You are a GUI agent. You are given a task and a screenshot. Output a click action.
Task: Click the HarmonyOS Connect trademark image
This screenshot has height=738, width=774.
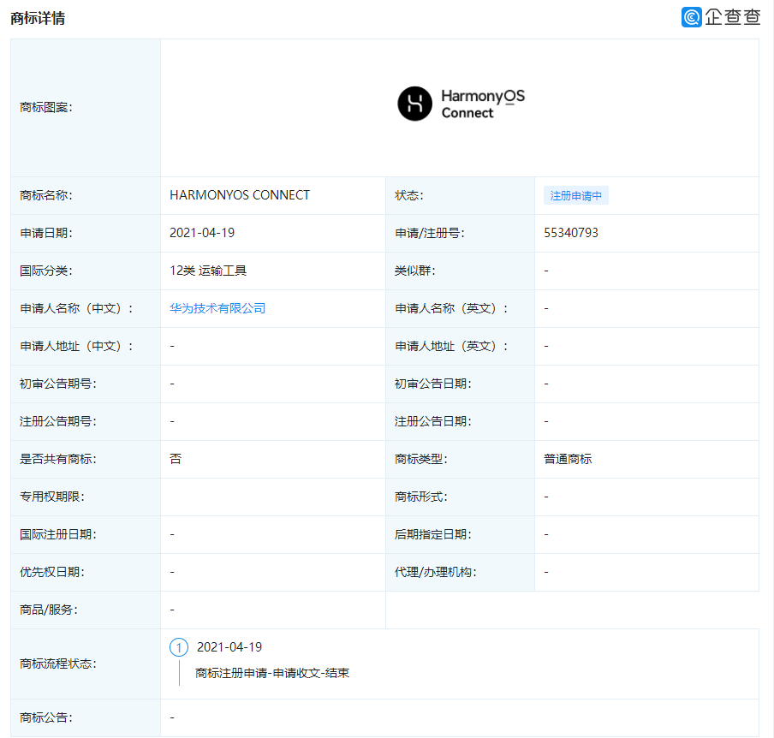(x=461, y=104)
